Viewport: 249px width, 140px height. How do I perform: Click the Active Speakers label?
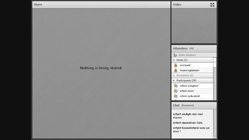(187, 55)
